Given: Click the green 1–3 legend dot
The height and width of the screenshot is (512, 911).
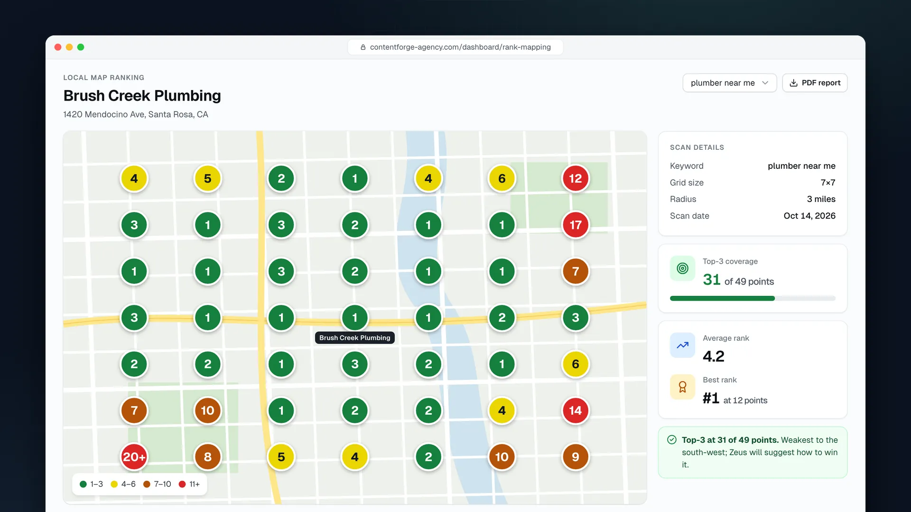Looking at the screenshot, I should 83,484.
